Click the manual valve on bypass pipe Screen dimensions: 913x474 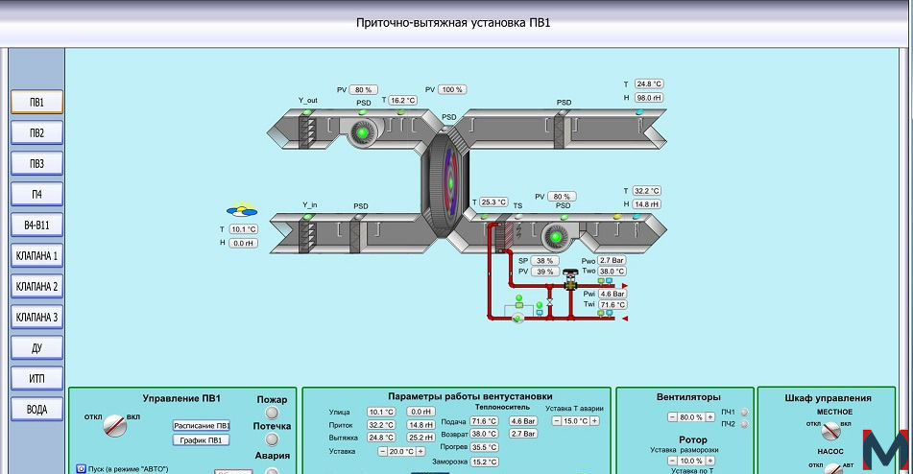pos(550,303)
